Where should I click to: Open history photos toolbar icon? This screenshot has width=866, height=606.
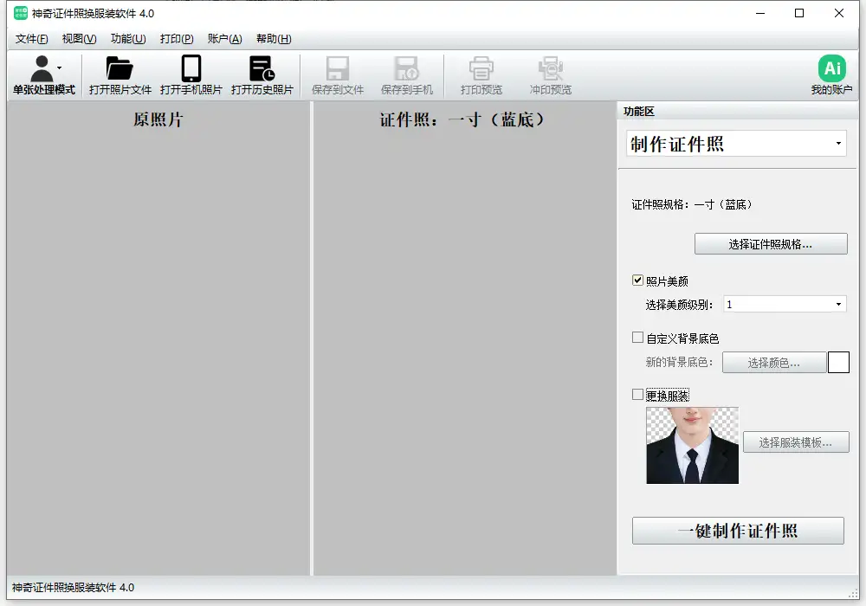[x=262, y=69]
